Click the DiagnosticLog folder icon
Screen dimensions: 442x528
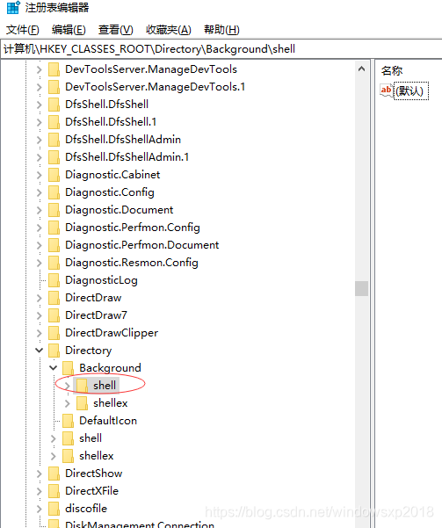click(54, 280)
